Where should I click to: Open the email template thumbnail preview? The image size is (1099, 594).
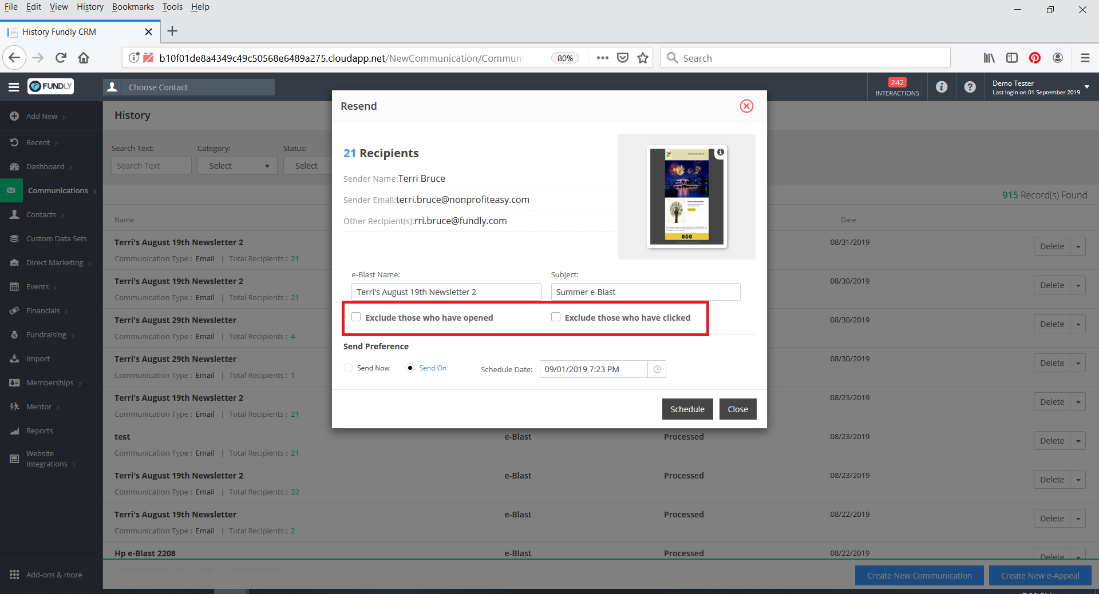click(686, 197)
